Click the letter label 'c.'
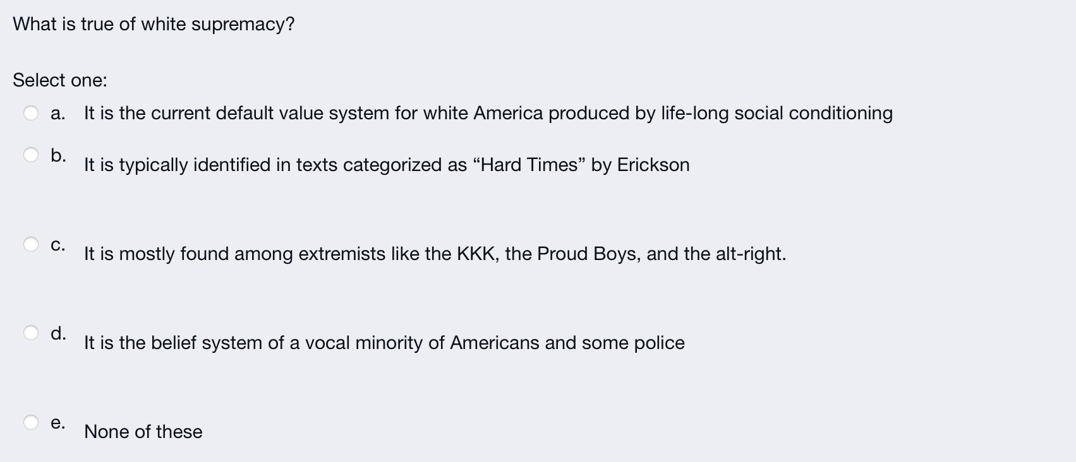 pos(57,245)
